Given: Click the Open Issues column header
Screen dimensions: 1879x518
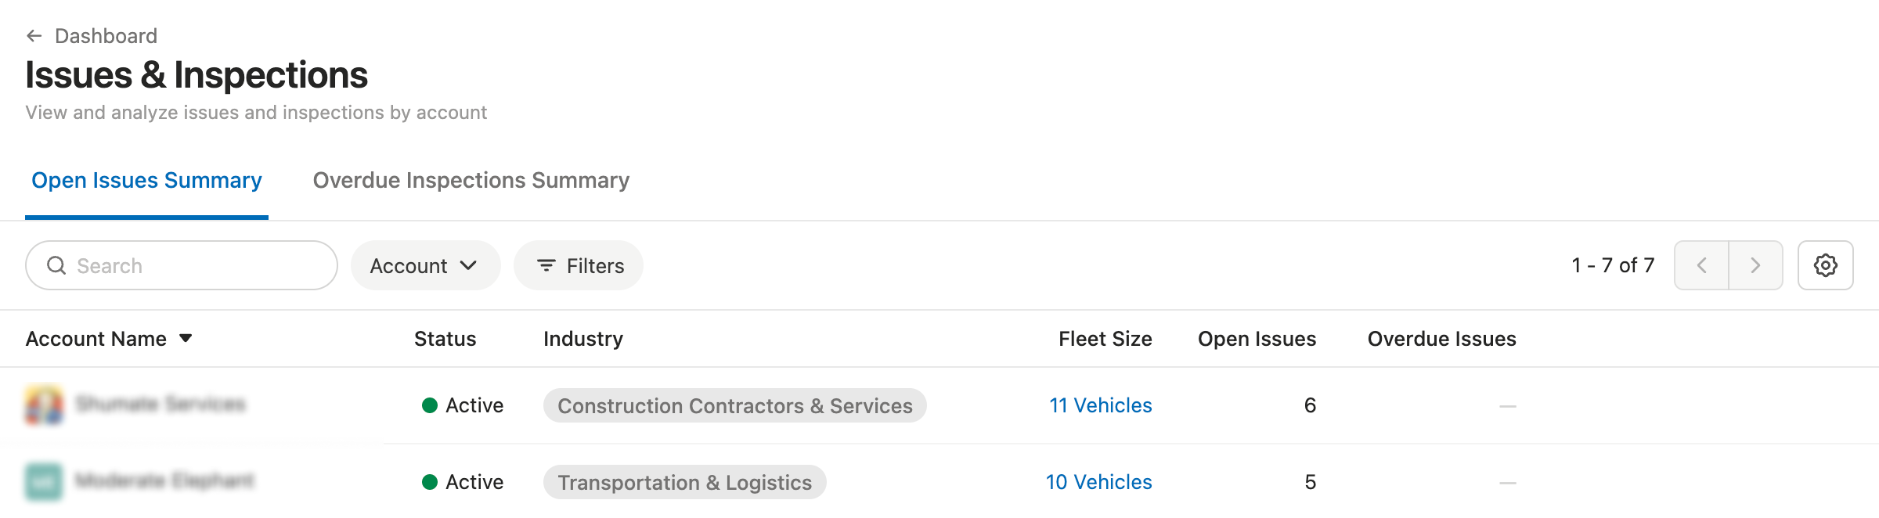Looking at the screenshot, I should (x=1256, y=339).
